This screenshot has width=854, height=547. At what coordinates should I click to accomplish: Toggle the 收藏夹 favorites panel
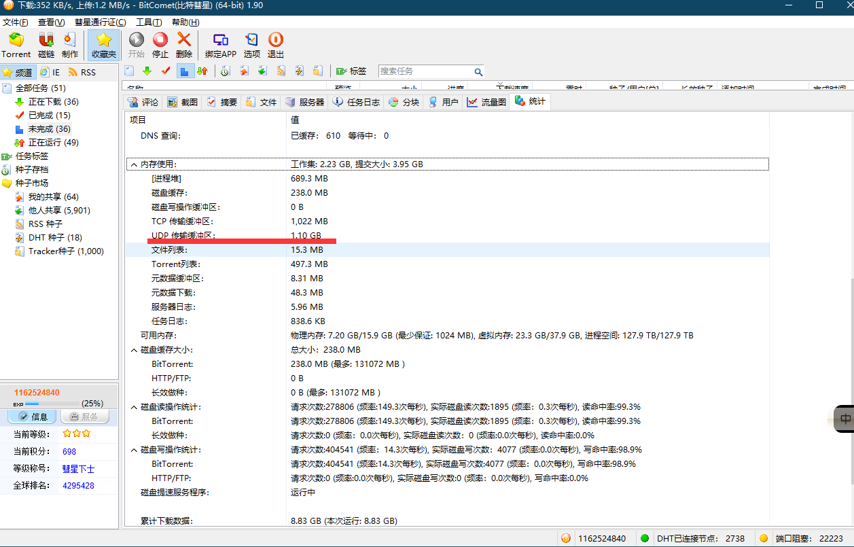[x=104, y=46]
